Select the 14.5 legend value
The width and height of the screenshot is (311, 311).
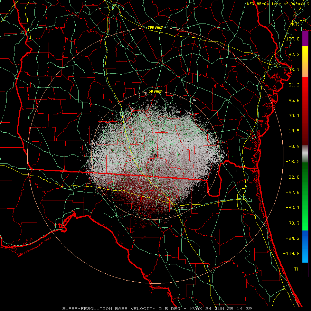294,131
